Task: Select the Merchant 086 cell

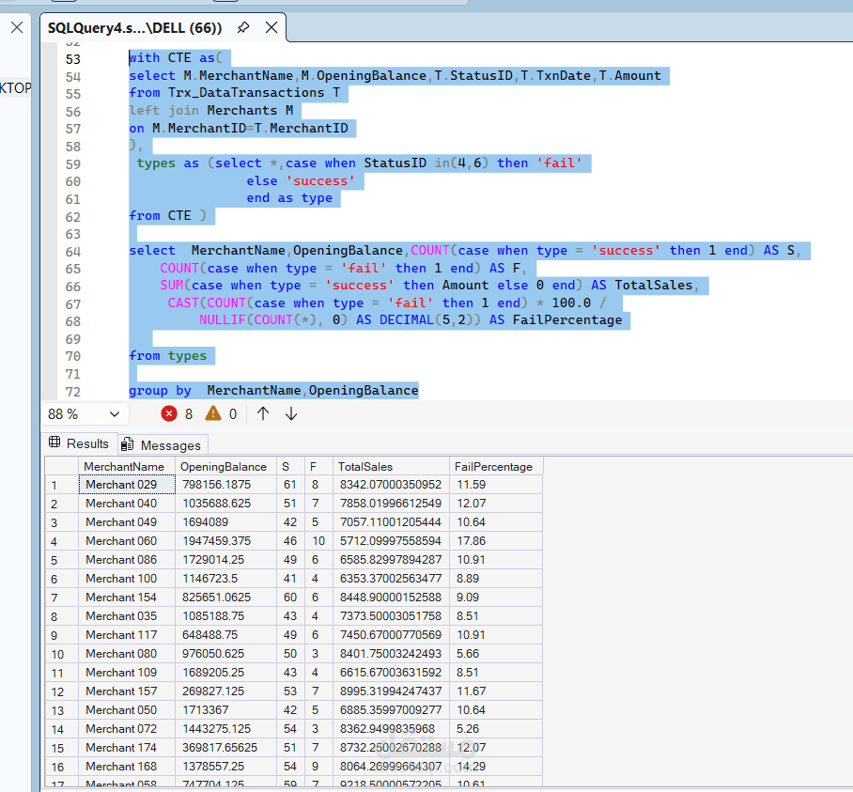Action: click(127, 560)
